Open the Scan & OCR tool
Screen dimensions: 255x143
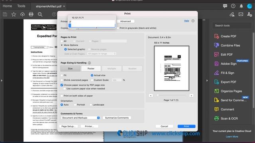(x=226, y=118)
